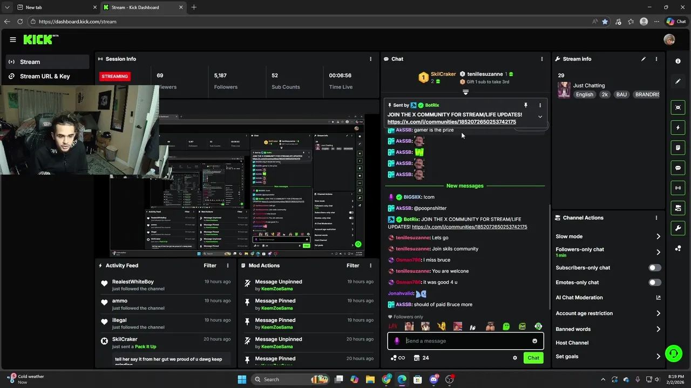The height and width of the screenshot is (388, 691).
Task: Click the New messages divider
Action: click(465, 186)
